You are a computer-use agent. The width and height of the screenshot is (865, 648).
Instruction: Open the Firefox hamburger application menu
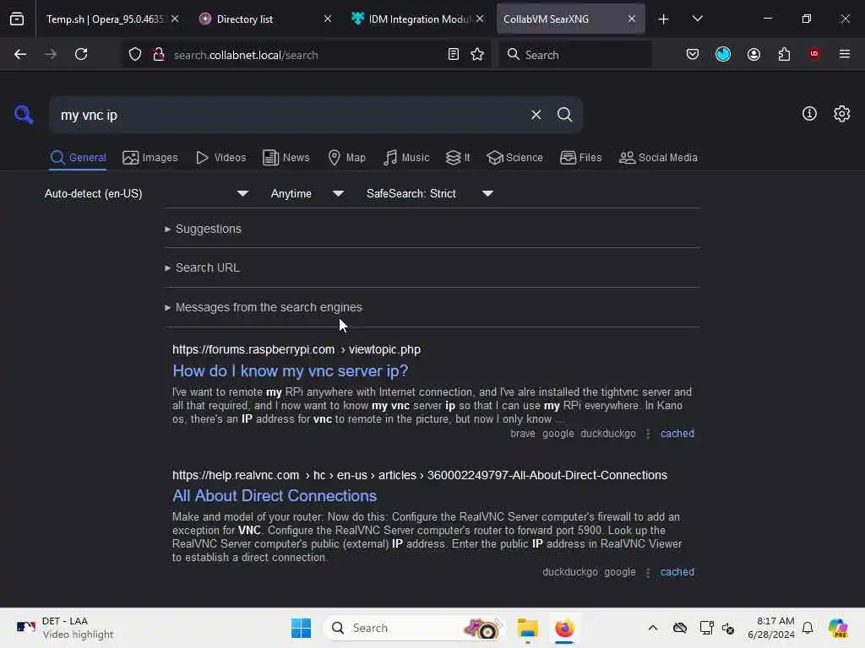(x=844, y=54)
